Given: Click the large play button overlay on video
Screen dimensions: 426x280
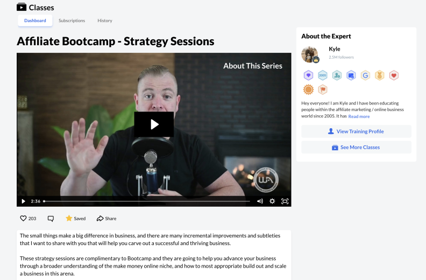Looking at the screenshot, I should [154, 124].
